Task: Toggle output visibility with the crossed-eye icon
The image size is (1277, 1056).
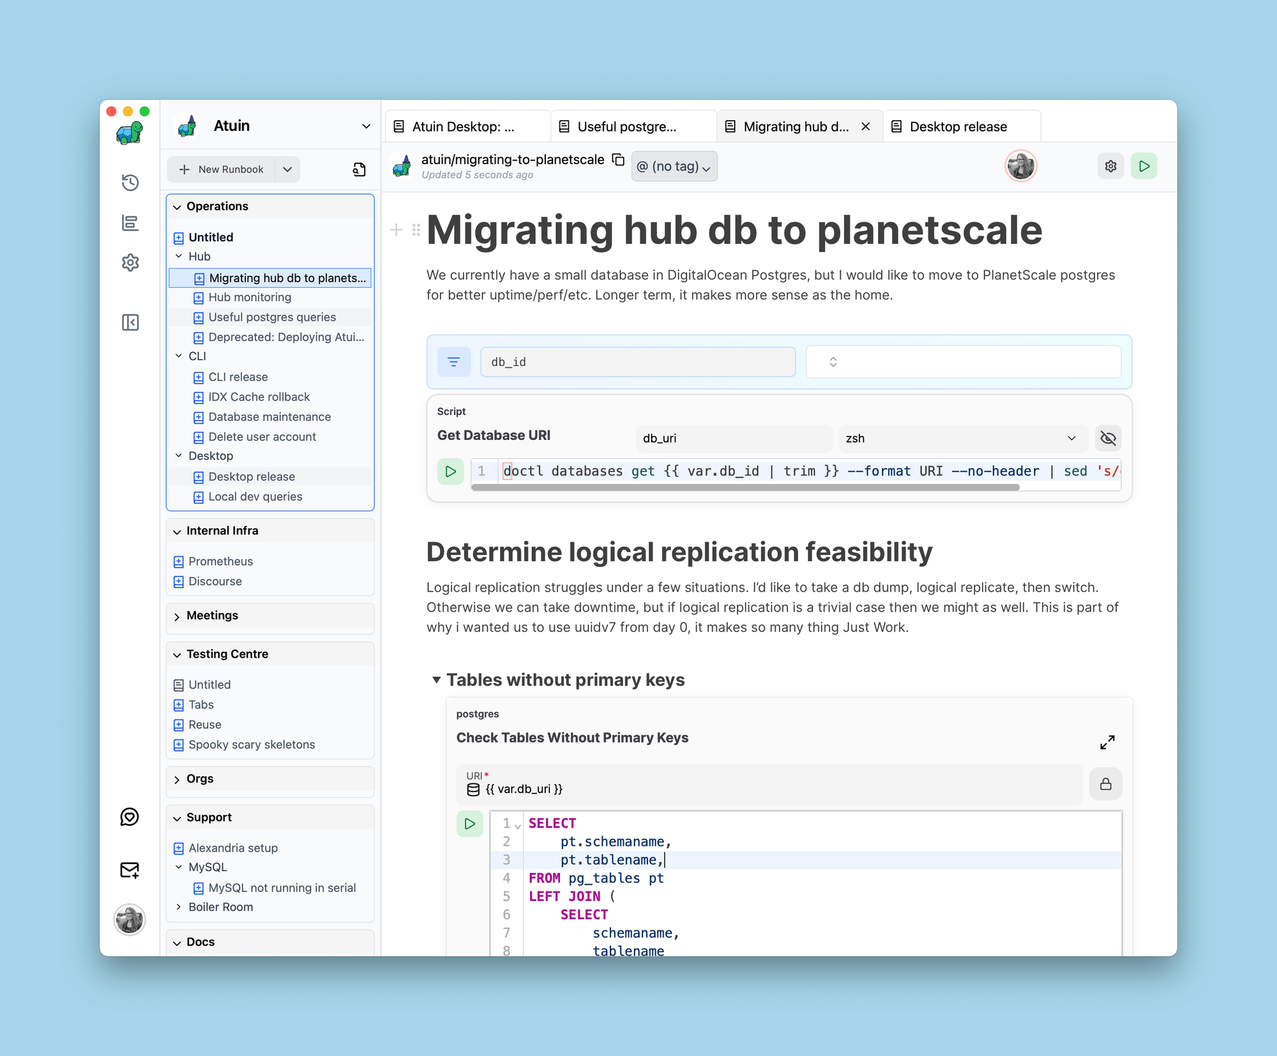Action: [x=1108, y=438]
